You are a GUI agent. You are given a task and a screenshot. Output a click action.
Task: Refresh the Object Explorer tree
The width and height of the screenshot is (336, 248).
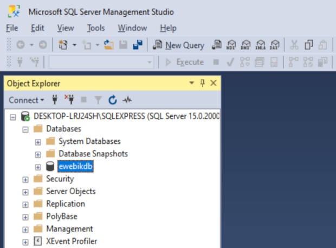[x=113, y=100]
